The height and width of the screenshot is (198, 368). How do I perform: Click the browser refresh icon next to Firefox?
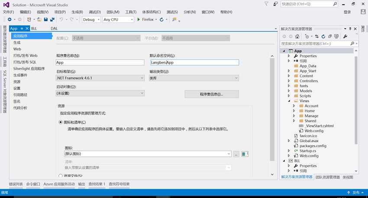tap(161, 19)
